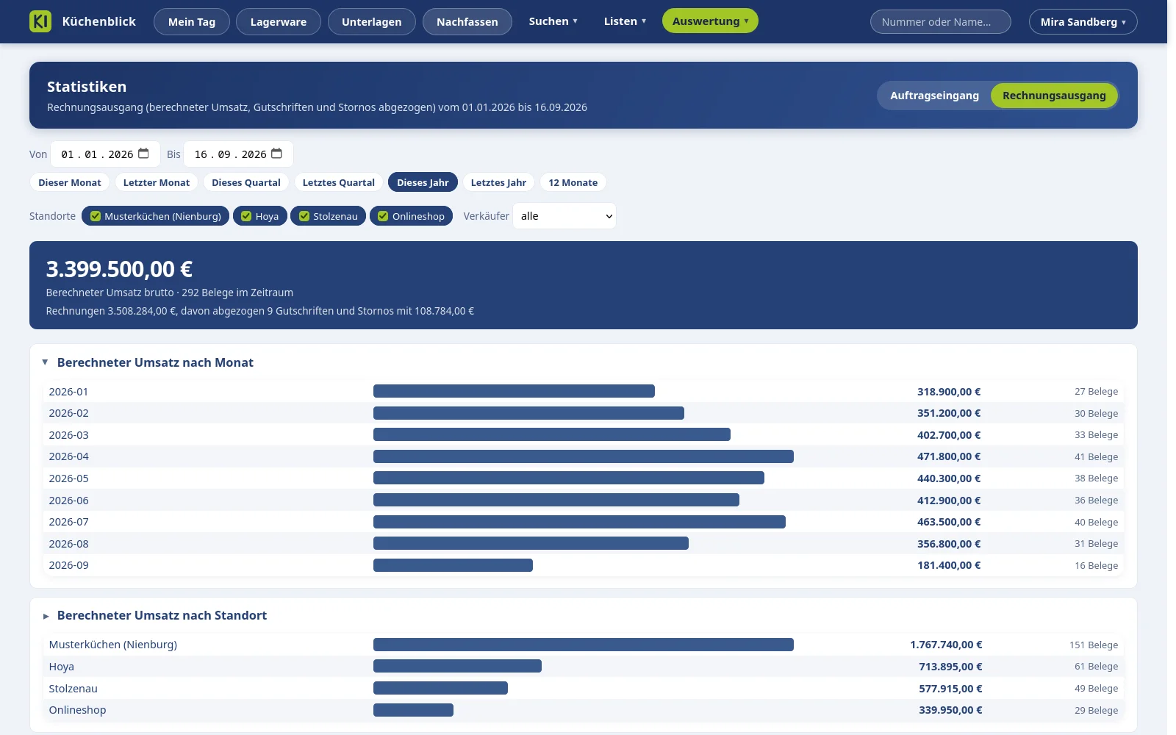Focus the Nummer oder Name search field
This screenshot has width=1176, height=735.
(x=940, y=22)
